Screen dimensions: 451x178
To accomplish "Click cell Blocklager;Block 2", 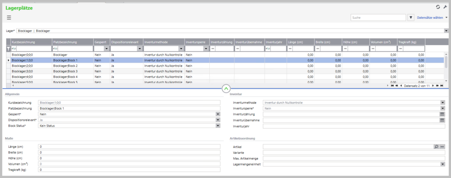I will click(73, 65).
